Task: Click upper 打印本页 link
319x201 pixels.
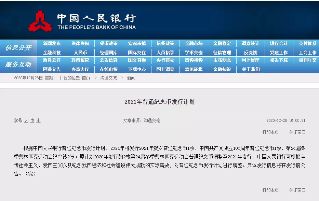Action: coord(270,132)
